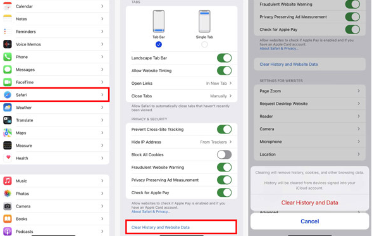Open Page Zoom chevron

pos(359,91)
